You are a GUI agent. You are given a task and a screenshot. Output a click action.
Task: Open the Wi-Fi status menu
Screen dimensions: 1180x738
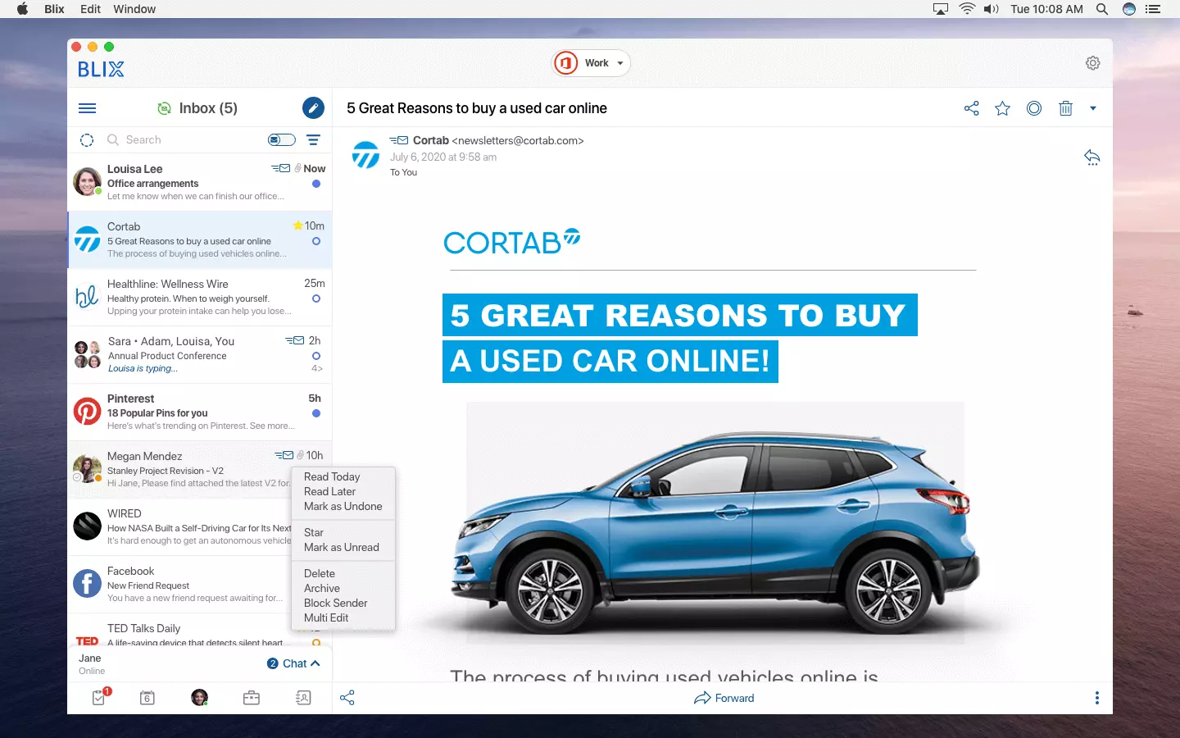pyautogui.click(x=967, y=9)
